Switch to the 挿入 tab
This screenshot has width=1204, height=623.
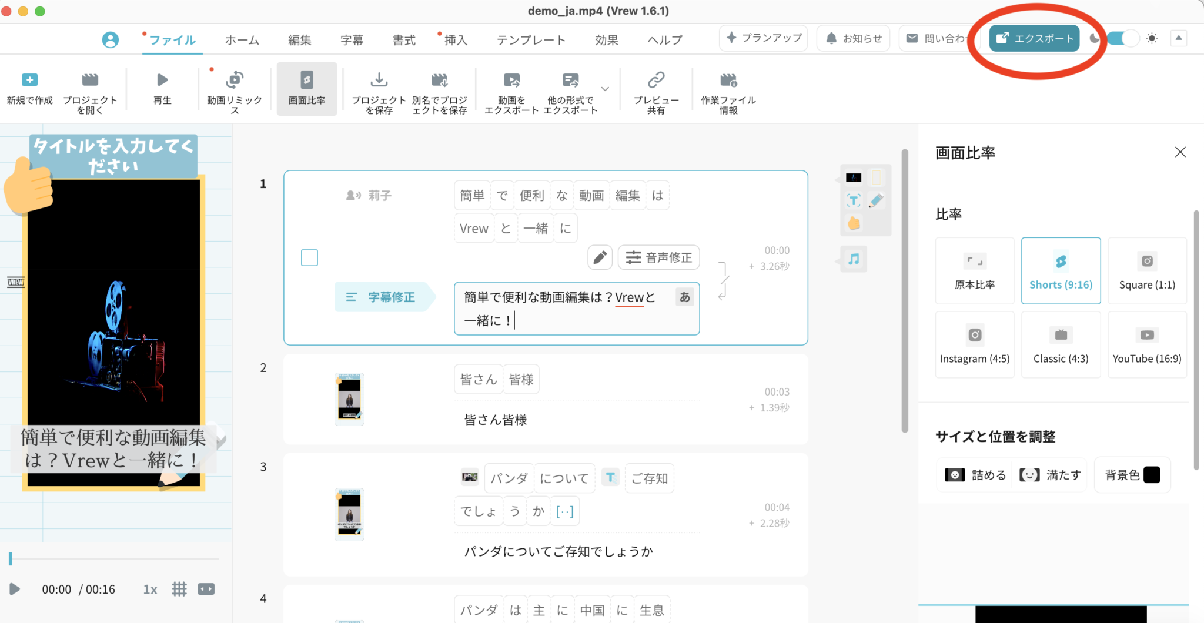tap(456, 40)
